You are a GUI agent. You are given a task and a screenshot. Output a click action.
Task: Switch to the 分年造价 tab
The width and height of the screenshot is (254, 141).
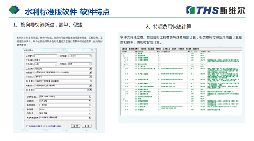181,49
